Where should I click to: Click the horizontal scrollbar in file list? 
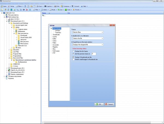pyautogui.click(x=97, y=122)
